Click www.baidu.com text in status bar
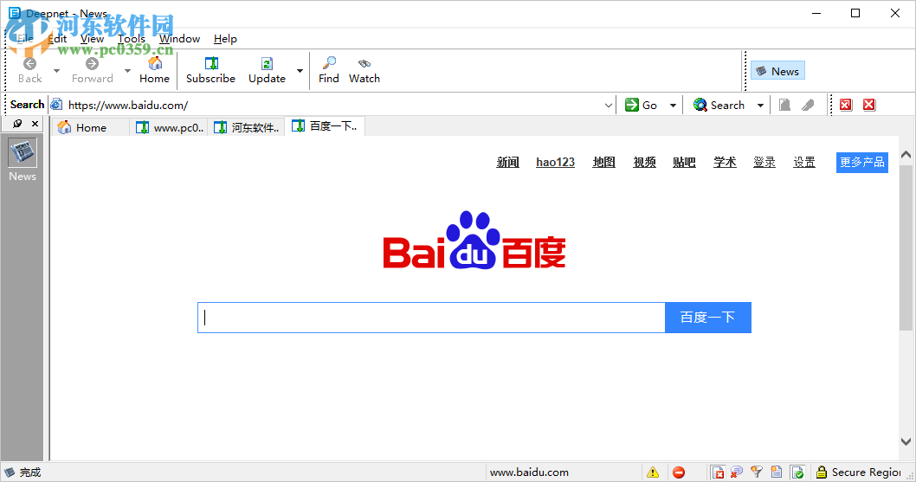Screen dimensions: 916x482 pyautogui.click(x=529, y=472)
